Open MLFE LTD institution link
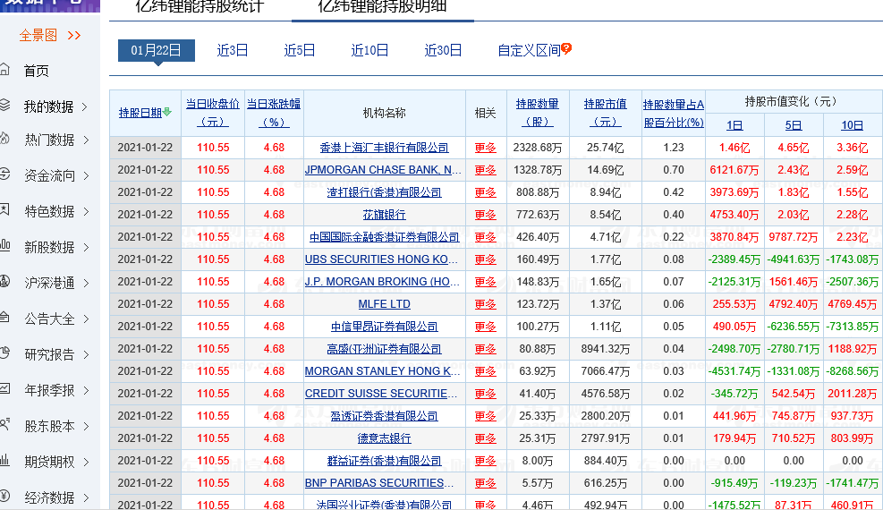 [384, 304]
